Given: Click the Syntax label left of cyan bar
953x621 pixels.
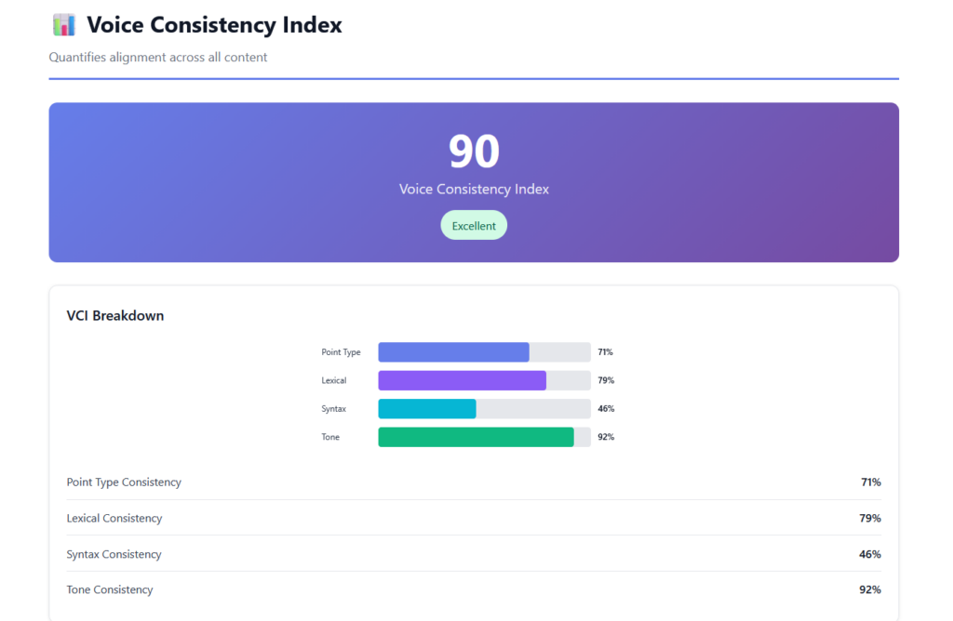Looking at the screenshot, I should click(x=333, y=409).
